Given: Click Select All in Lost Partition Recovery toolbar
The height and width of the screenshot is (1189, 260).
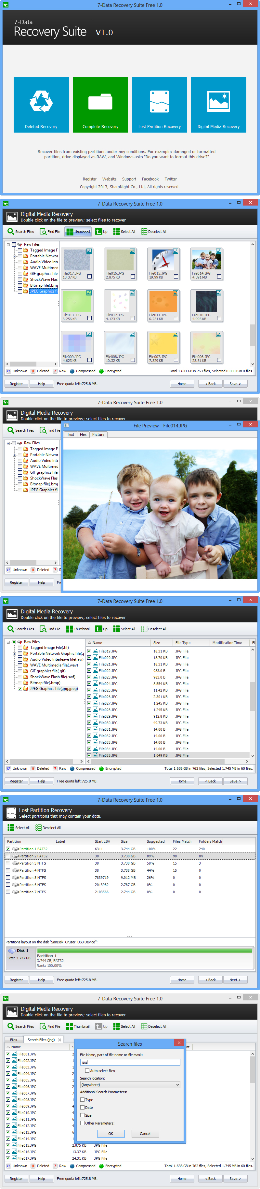Looking at the screenshot, I should [x=19, y=828].
